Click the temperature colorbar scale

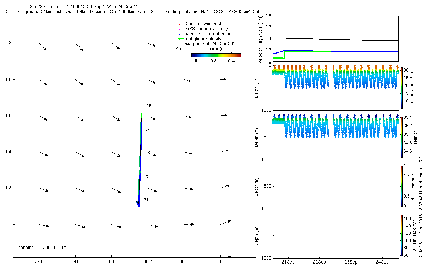point(402,88)
